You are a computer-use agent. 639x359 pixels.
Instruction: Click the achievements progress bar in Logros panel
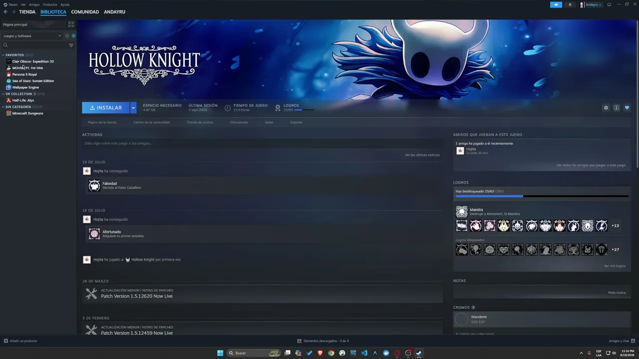(x=542, y=196)
